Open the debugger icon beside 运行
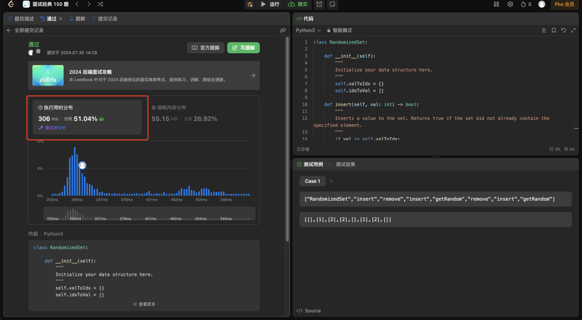The height and width of the screenshot is (320, 582). pyautogui.click(x=250, y=4)
